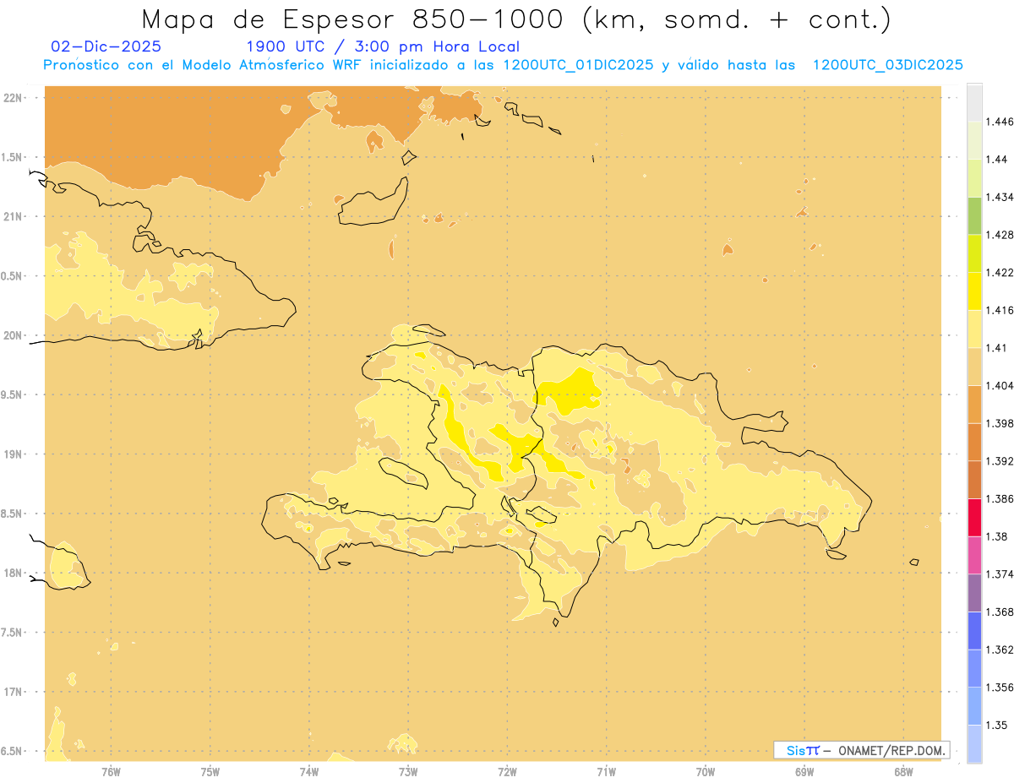Click the latitude axis label '17N'
The width and height of the screenshot is (1014, 783).
13,692
